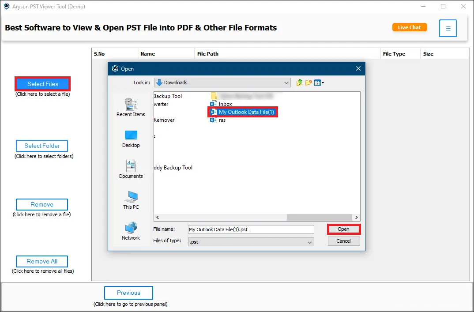
Task: Click the Remove button
Action: coord(42,204)
